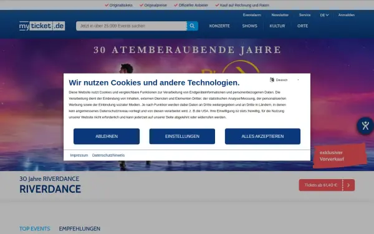Image resolution: width=374 pixels, height=234 pixels.
Task: Click arrow on Tickets ab 61,40 € button
Action: 348,185
